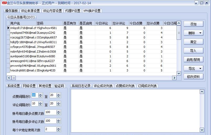Click the 密码 column header
Screen dimensions: 211x135
click(x=50, y=23)
